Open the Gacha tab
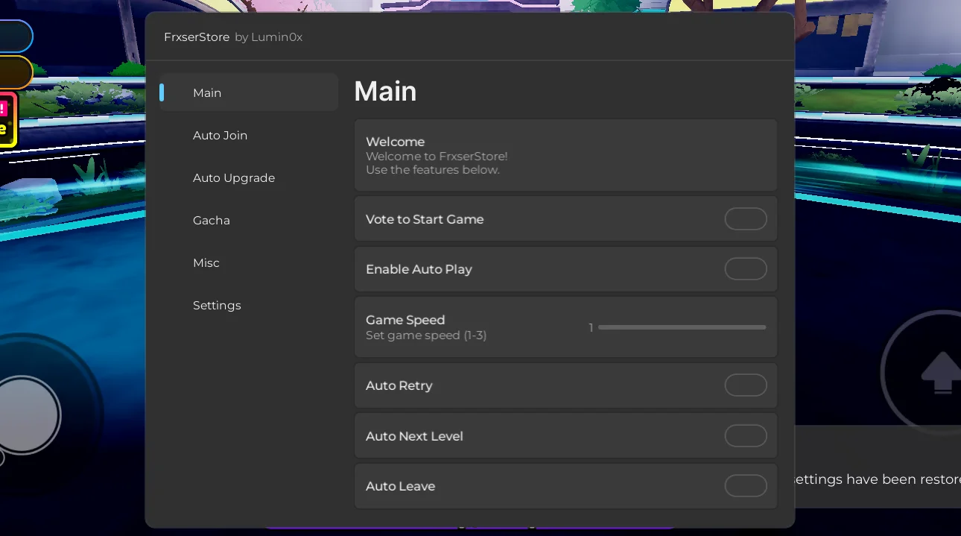Viewport: 961px width, 536px height. [x=249, y=220]
